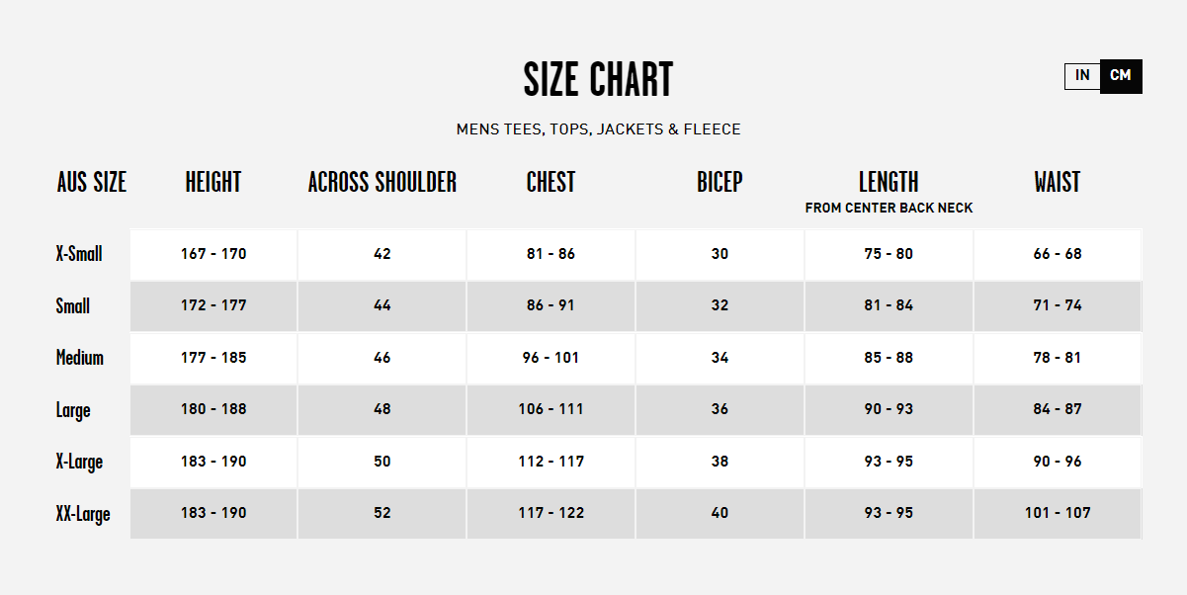Switch units to IN

click(1082, 76)
